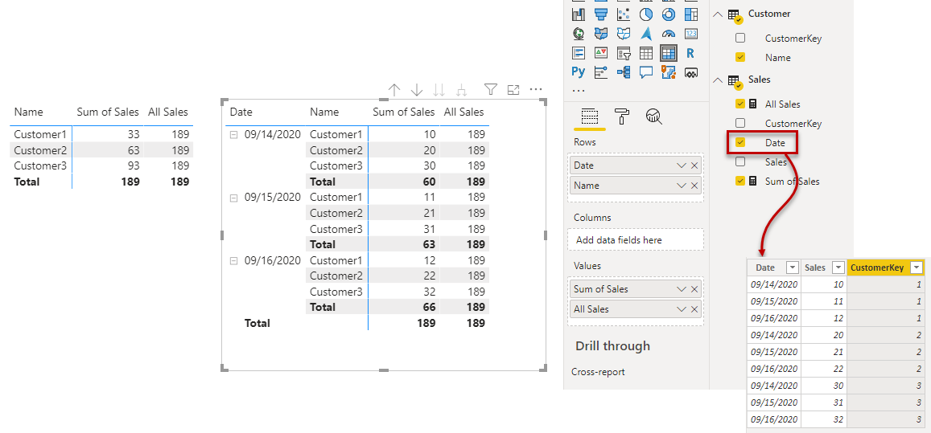Select Customer2 row in left table

[101, 150]
